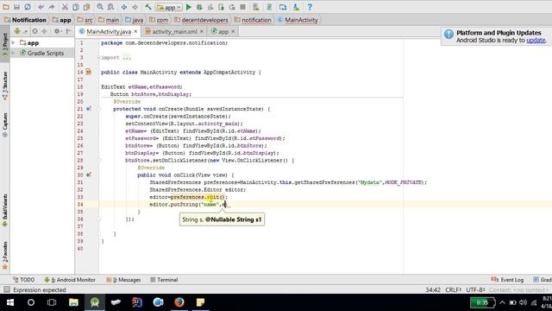Navigate back with the left arrow
The height and width of the screenshot is (311, 552).
pos(124,7)
